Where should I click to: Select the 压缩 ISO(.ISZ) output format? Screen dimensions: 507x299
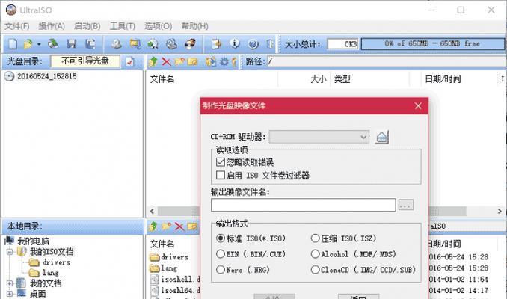pyautogui.click(x=316, y=238)
